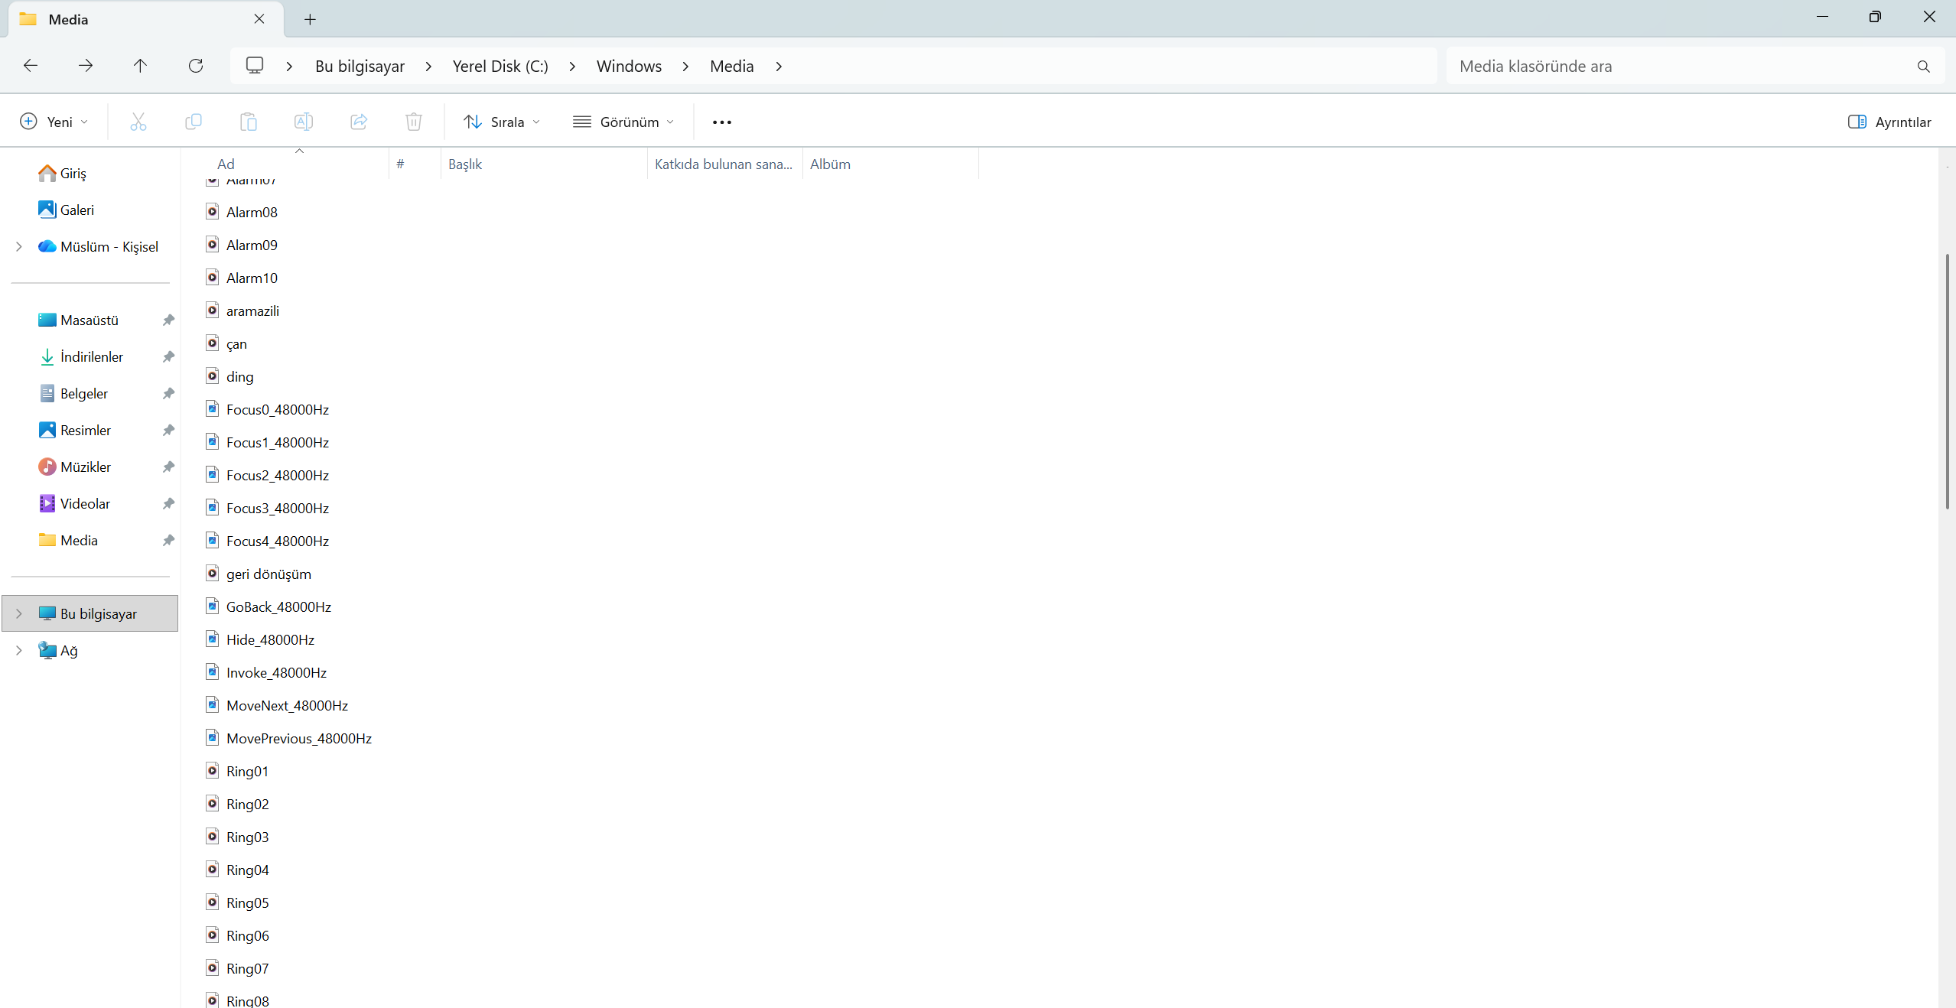
Task: Expand the Bu bilgisayar tree node
Action: click(19, 613)
